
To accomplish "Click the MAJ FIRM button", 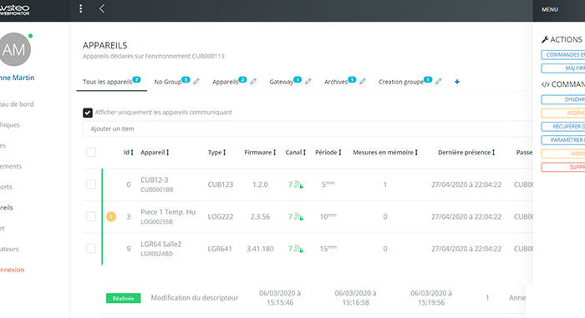I will tap(563, 68).
